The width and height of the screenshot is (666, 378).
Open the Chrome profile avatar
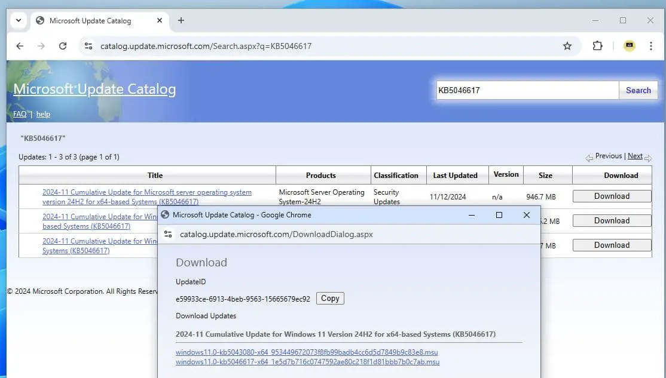coord(629,46)
